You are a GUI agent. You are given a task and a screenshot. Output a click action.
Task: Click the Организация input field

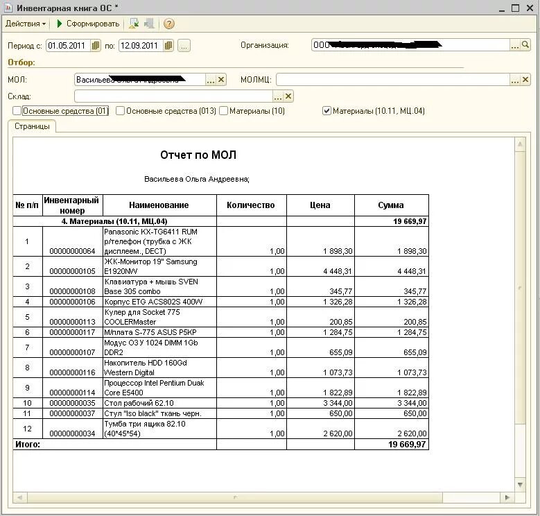(410, 45)
